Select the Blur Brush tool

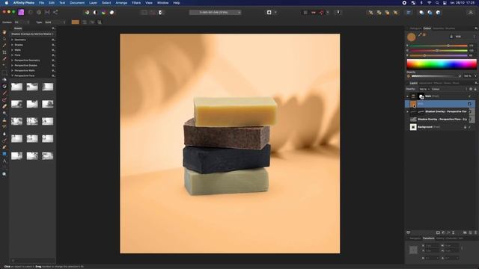(4, 134)
